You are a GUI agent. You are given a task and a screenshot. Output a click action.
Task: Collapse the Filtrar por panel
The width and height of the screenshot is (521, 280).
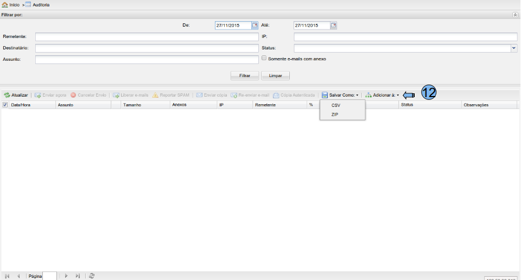[515, 15]
